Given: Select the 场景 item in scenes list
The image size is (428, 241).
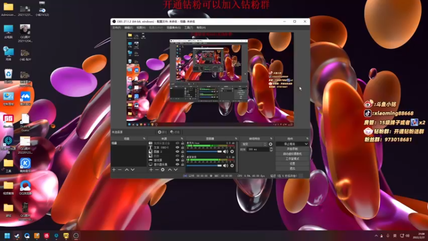Looking at the screenshot, I should click(128, 143).
